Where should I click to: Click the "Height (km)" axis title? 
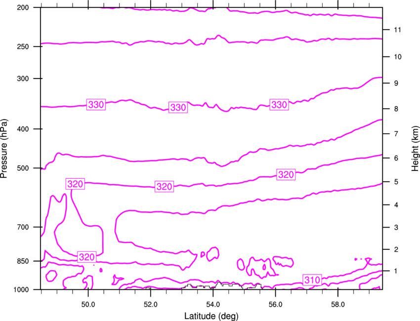(415, 148)
